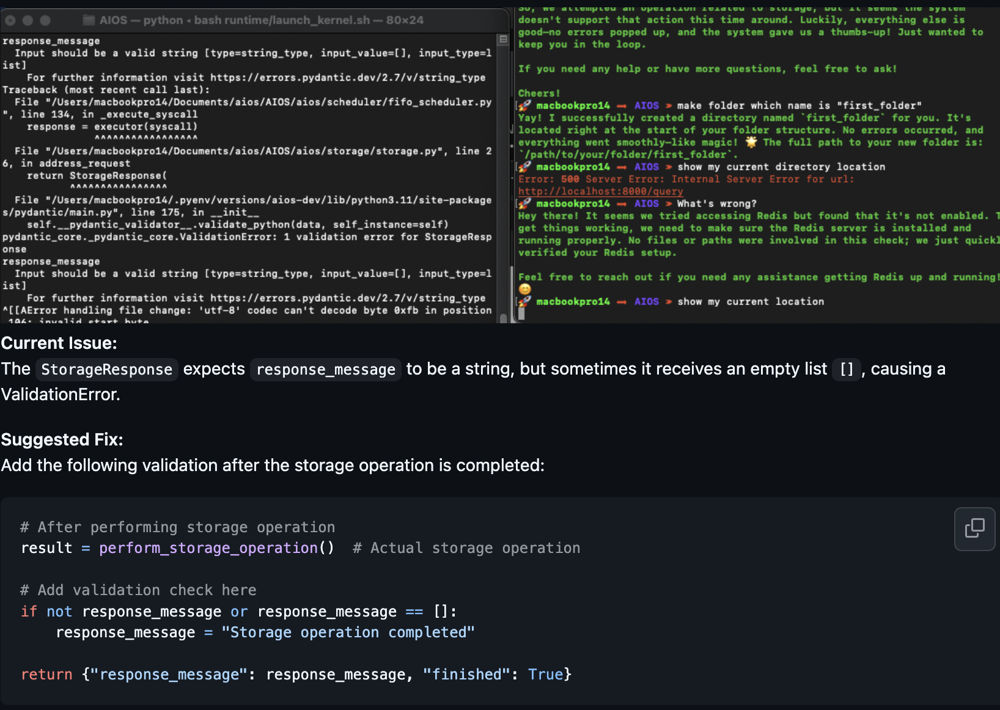1000x710 pixels.
Task: Click "Traceback (most recent call last):" in the terminal
Action: point(106,90)
